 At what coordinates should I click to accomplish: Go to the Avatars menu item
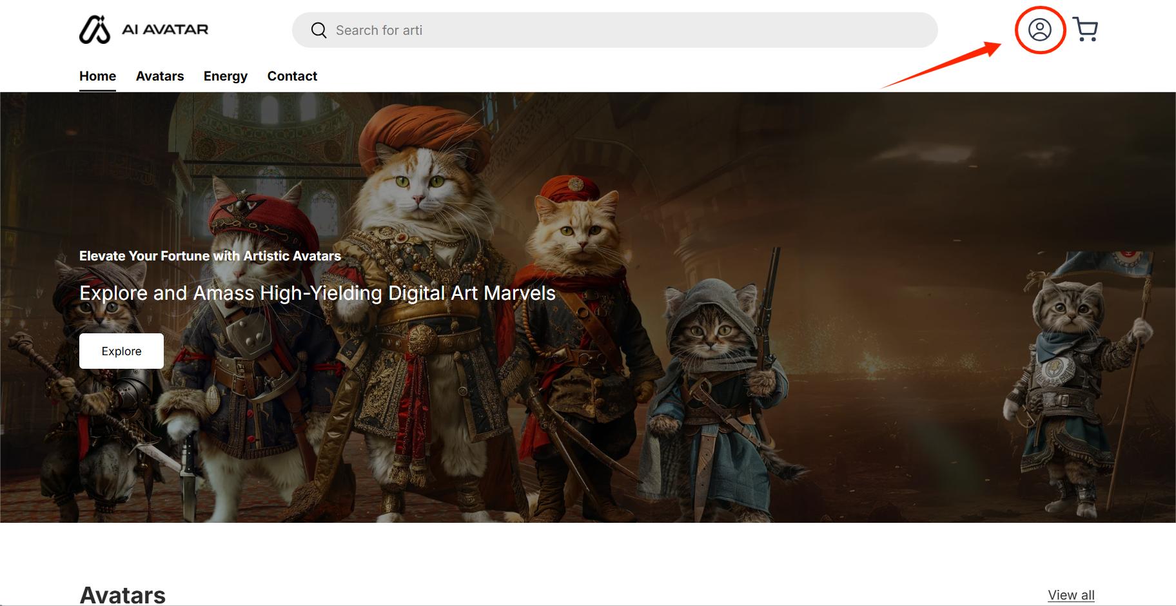[x=160, y=76]
